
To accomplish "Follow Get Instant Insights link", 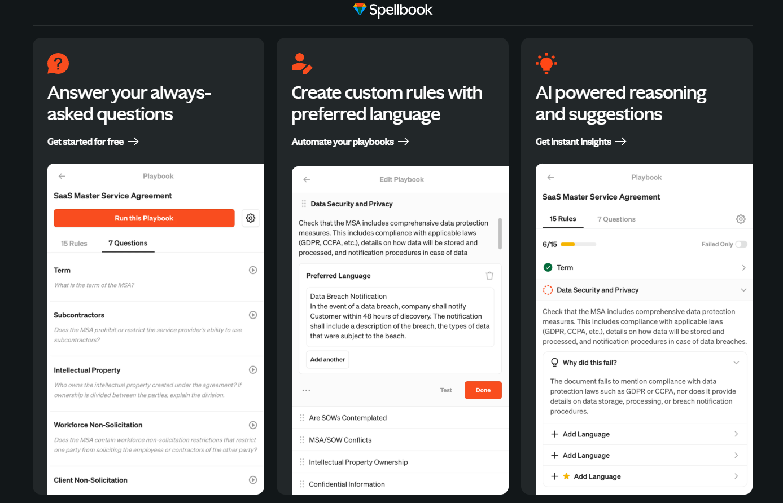I will tap(581, 142).
